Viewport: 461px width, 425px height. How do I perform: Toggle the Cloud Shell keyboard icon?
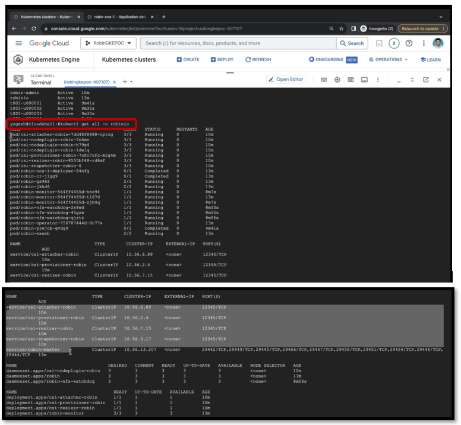(x=324, y=80)
